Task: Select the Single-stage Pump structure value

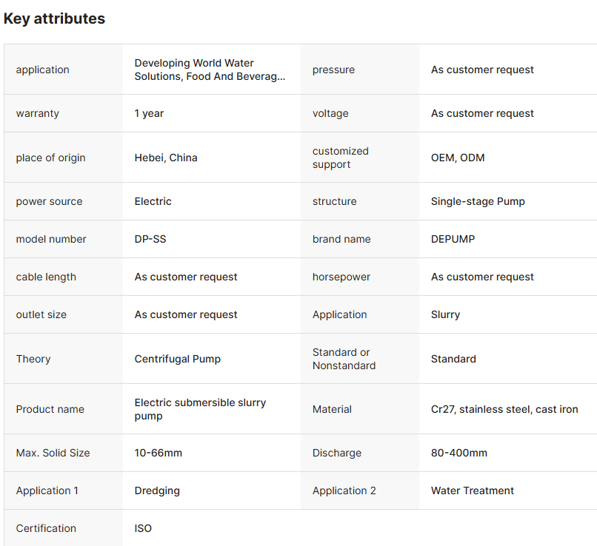Action: (478, 201)
